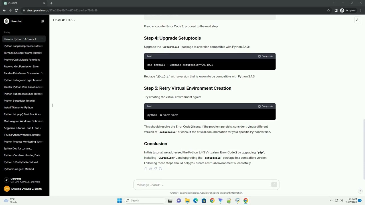
Task: Open Python 3 PrettyTable Tutorial chat
Action: click(24, 162)
